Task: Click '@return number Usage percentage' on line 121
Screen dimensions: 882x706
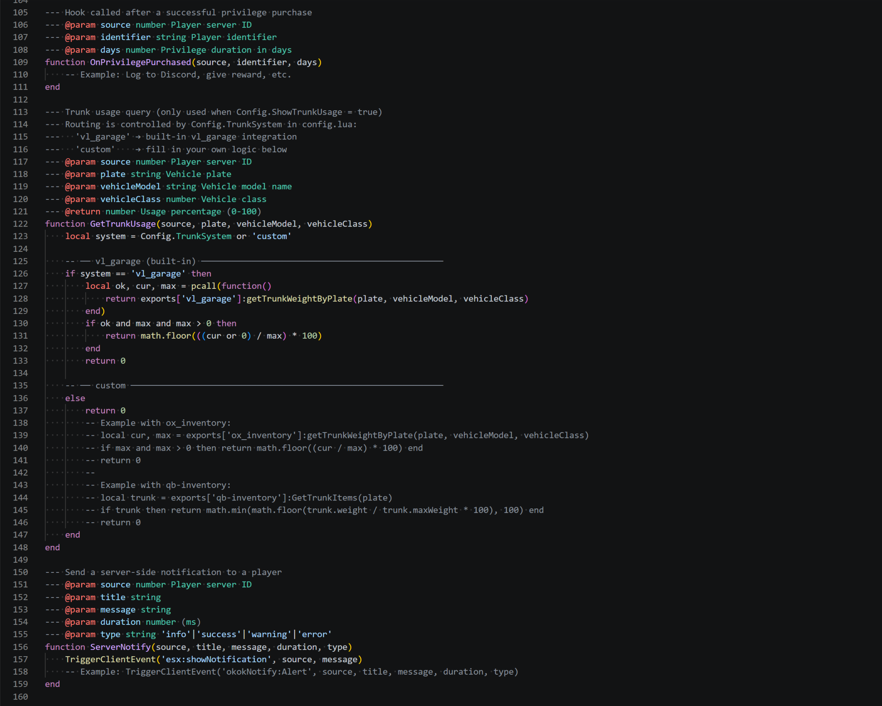Action: click(x=143, y=212)
